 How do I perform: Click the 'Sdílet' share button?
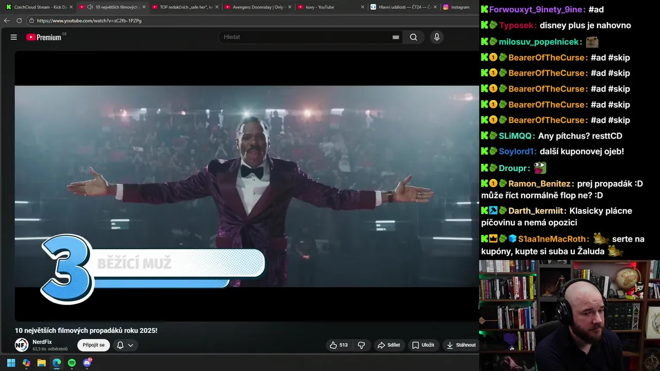[x=389, y=345]
